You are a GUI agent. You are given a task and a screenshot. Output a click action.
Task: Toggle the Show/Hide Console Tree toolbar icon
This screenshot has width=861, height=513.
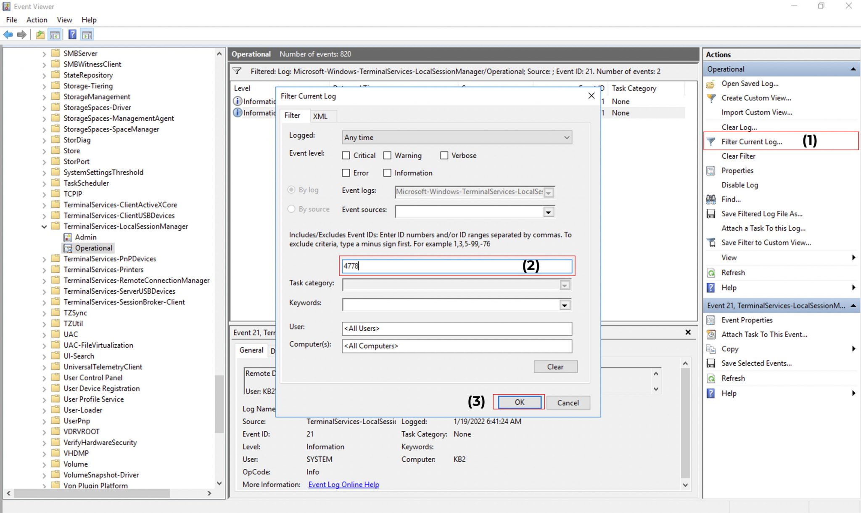tap(55, 35)
